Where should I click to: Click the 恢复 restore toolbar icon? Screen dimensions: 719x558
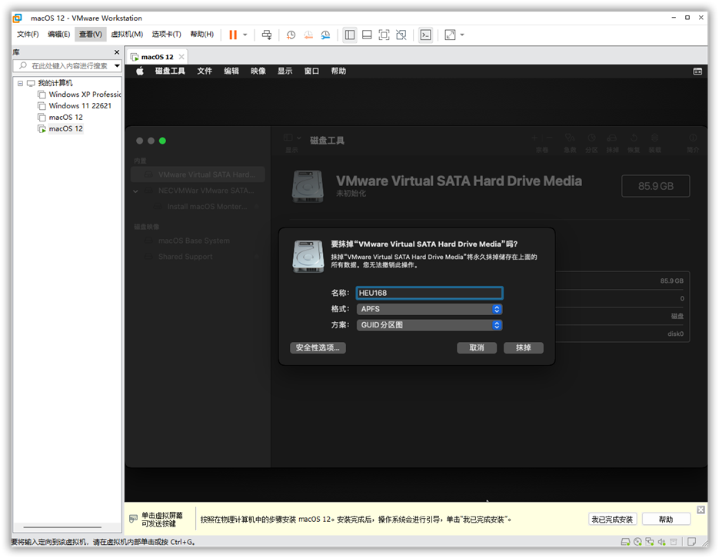634,138
